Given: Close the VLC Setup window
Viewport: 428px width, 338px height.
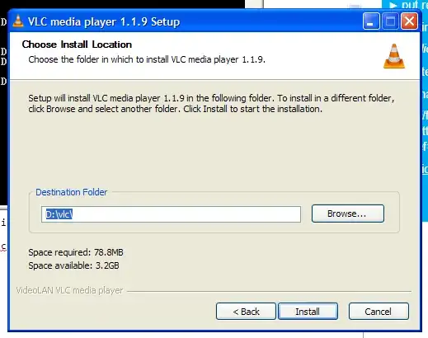Looking at the screenshot, I should pyautogui.click(x=409, y=21).
